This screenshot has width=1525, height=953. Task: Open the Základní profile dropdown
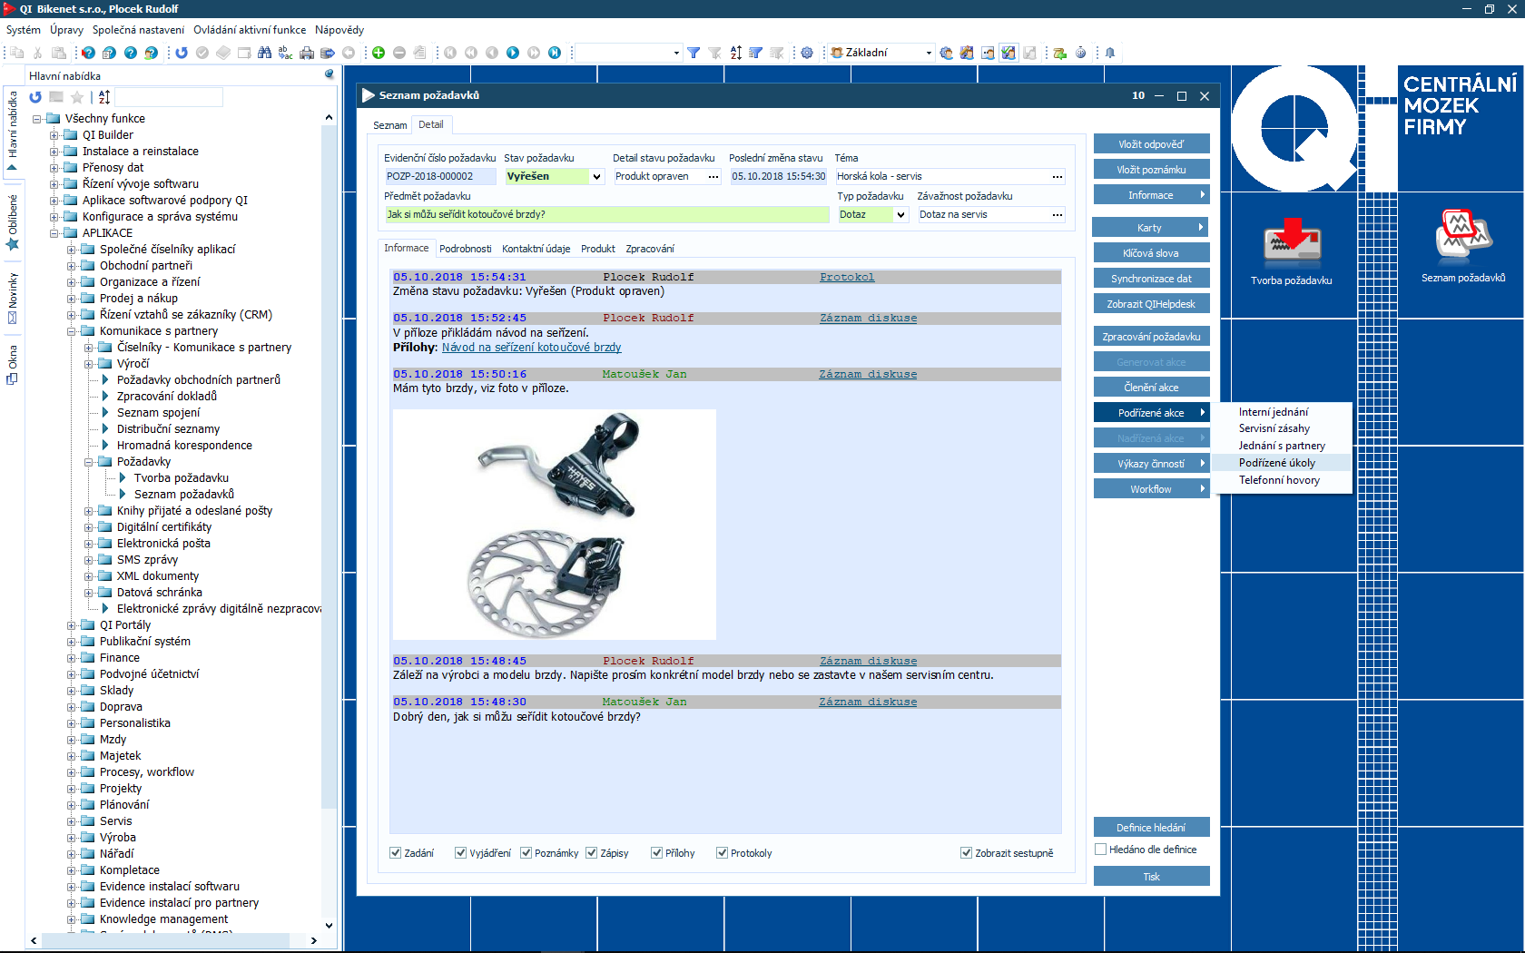point(928,53)
